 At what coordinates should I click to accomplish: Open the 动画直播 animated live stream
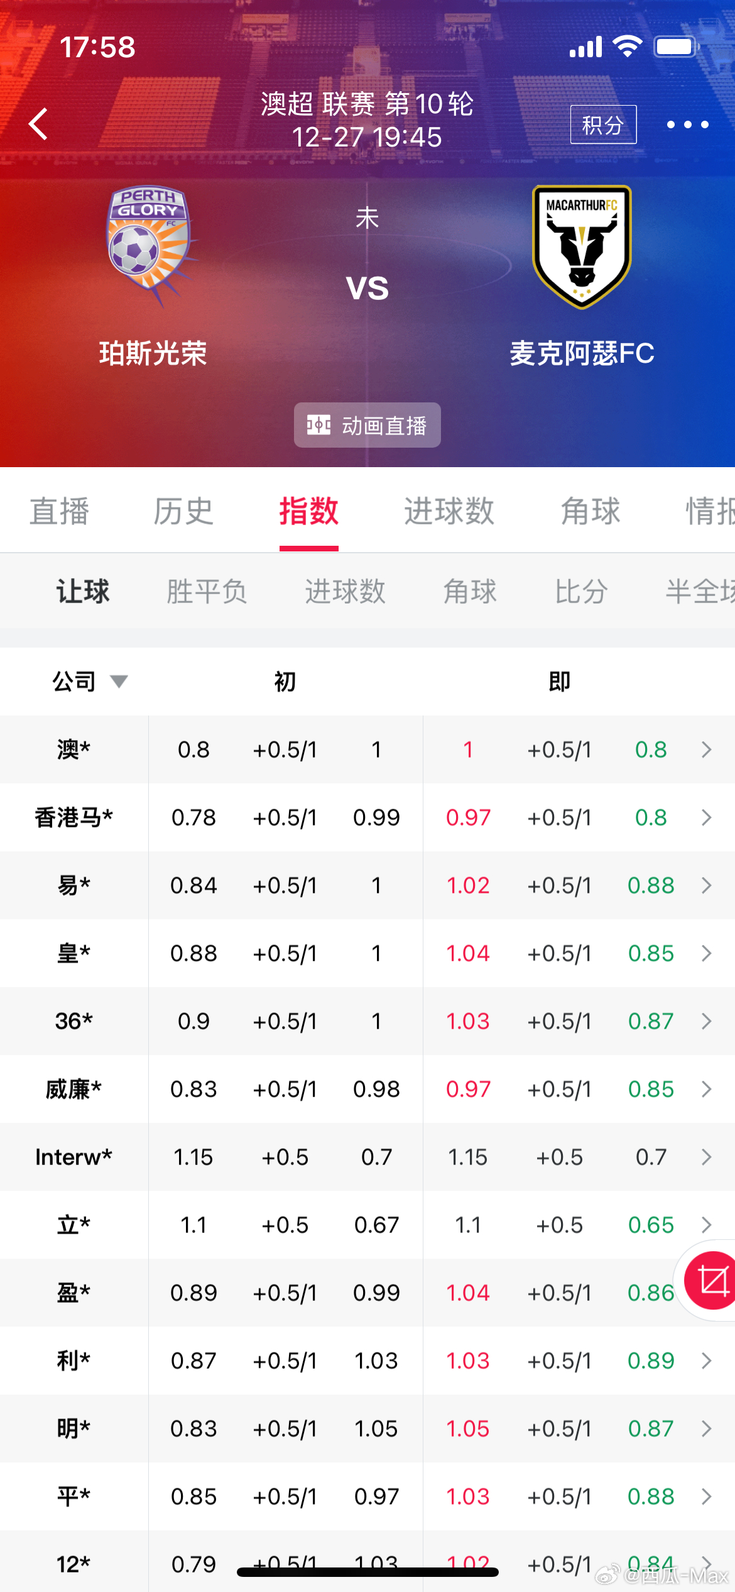(x=367, y=426)
